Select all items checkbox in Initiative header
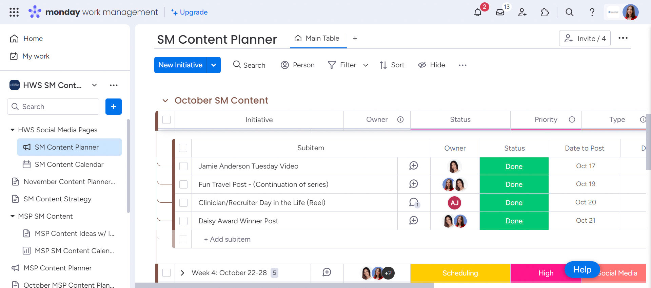 click(166, 120)
